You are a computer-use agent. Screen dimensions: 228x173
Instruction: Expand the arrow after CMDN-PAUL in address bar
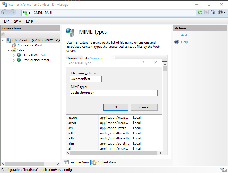pos(56,13)
